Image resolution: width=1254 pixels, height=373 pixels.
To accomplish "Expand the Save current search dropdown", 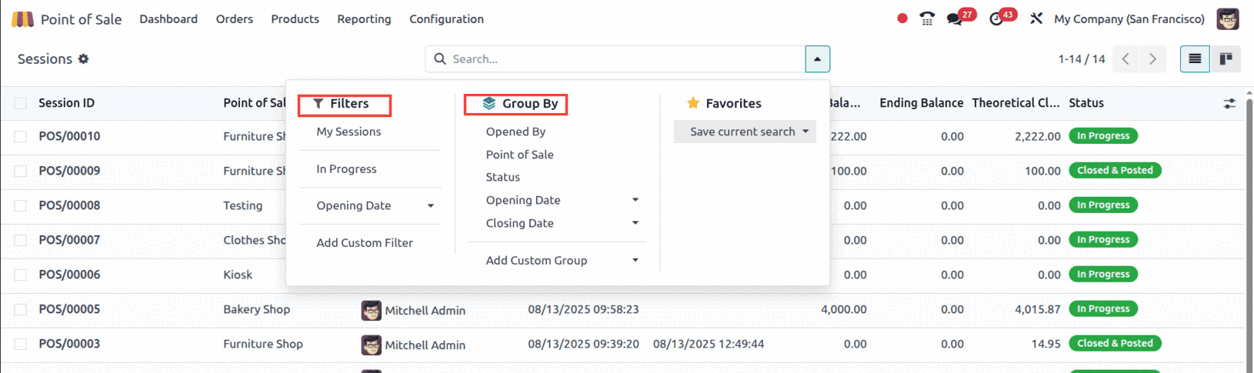I will coord(805,132).
